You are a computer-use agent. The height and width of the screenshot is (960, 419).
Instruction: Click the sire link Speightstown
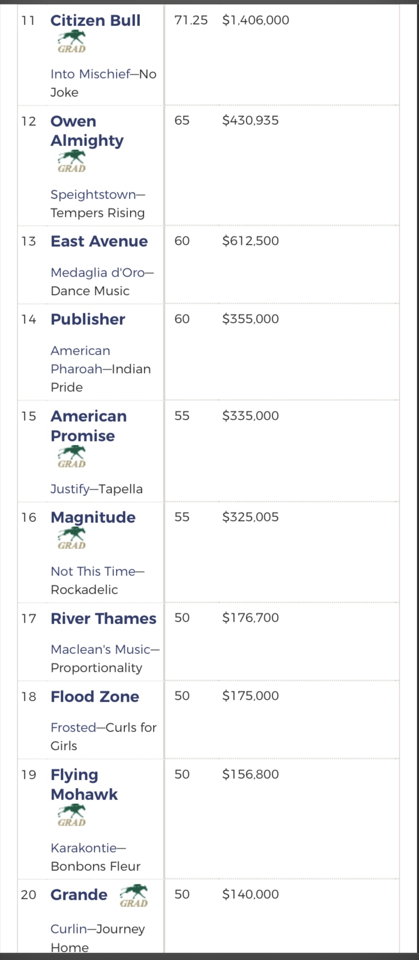click(x=93, y=195)
